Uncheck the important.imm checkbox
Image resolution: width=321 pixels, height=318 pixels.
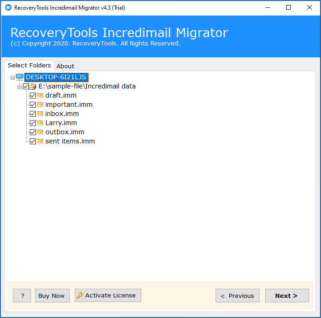coord(33,105)
